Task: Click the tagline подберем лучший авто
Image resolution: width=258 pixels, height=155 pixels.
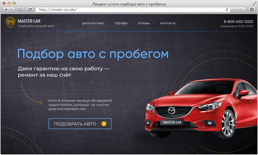Action: 36,26
